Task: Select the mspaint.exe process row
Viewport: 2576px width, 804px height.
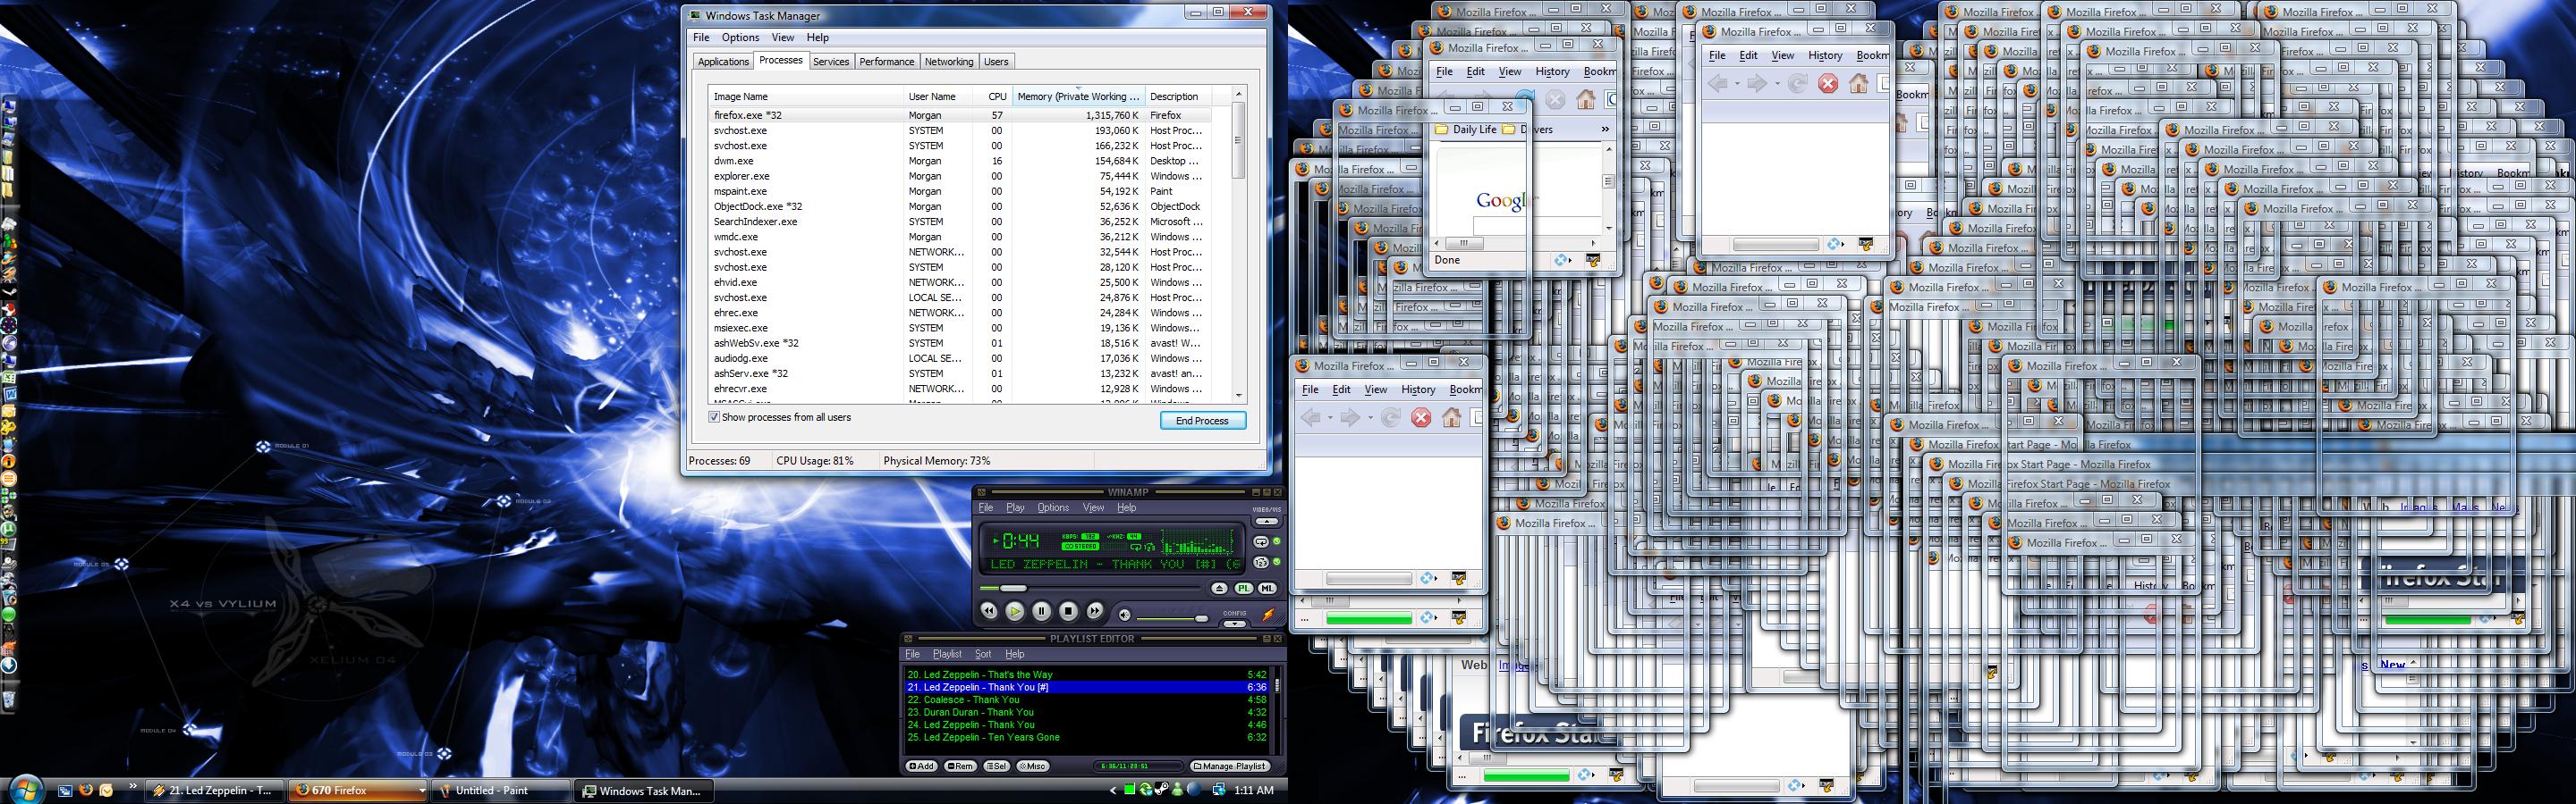Action: tap(960, 191)
